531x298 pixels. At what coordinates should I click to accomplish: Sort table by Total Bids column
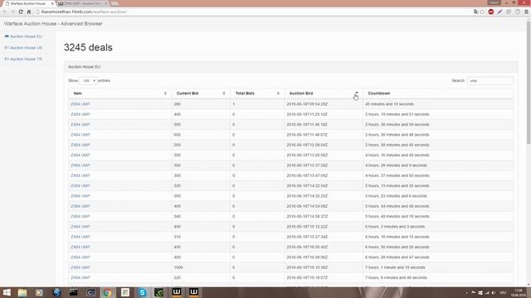coord(257,94)
